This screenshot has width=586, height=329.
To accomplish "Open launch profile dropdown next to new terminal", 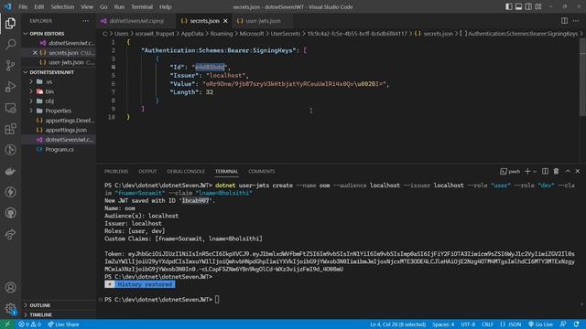I will click(535, 171).
